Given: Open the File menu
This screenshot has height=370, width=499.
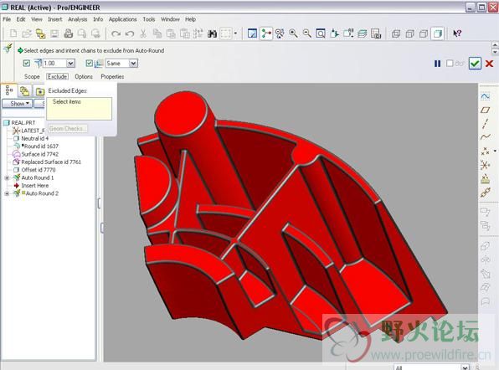Looking at the screenshot, I should [x=7, y=19].
